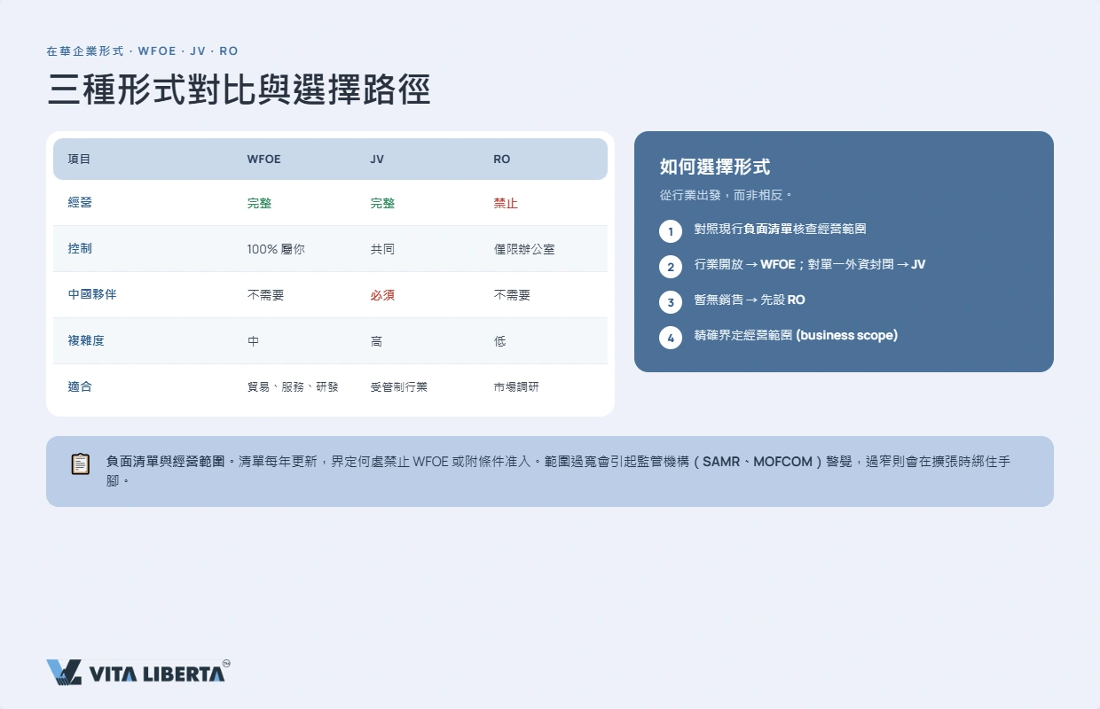Click step number 4 circle
The width and height of the screenshot is (1100, 709).
click(671, 338)
